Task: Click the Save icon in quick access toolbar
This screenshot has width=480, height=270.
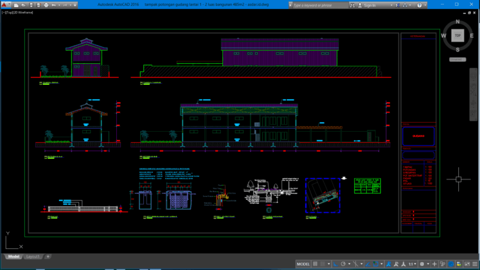Action: click(x=31, y=5)
